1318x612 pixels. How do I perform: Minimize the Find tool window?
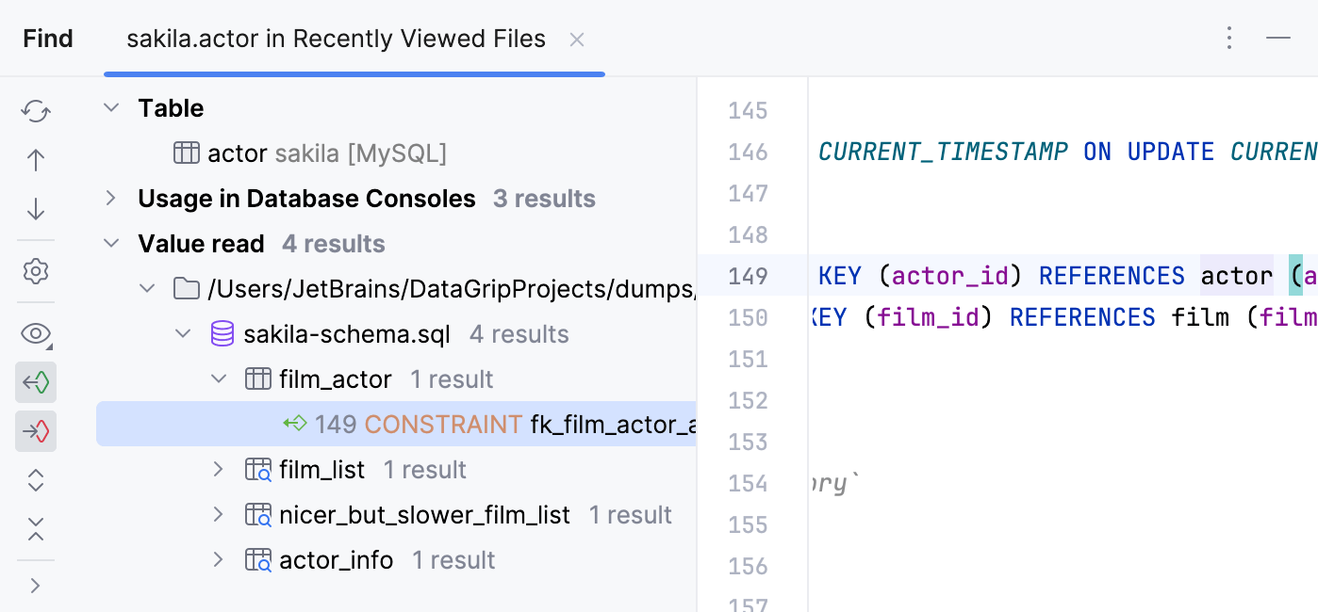coord(1278,38)
